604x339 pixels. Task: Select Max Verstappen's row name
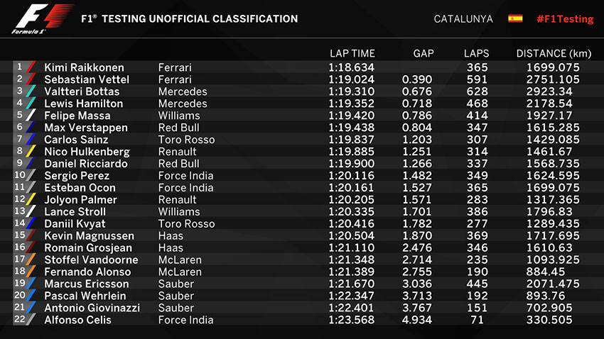pyautogui.click(x=86, y=128)
